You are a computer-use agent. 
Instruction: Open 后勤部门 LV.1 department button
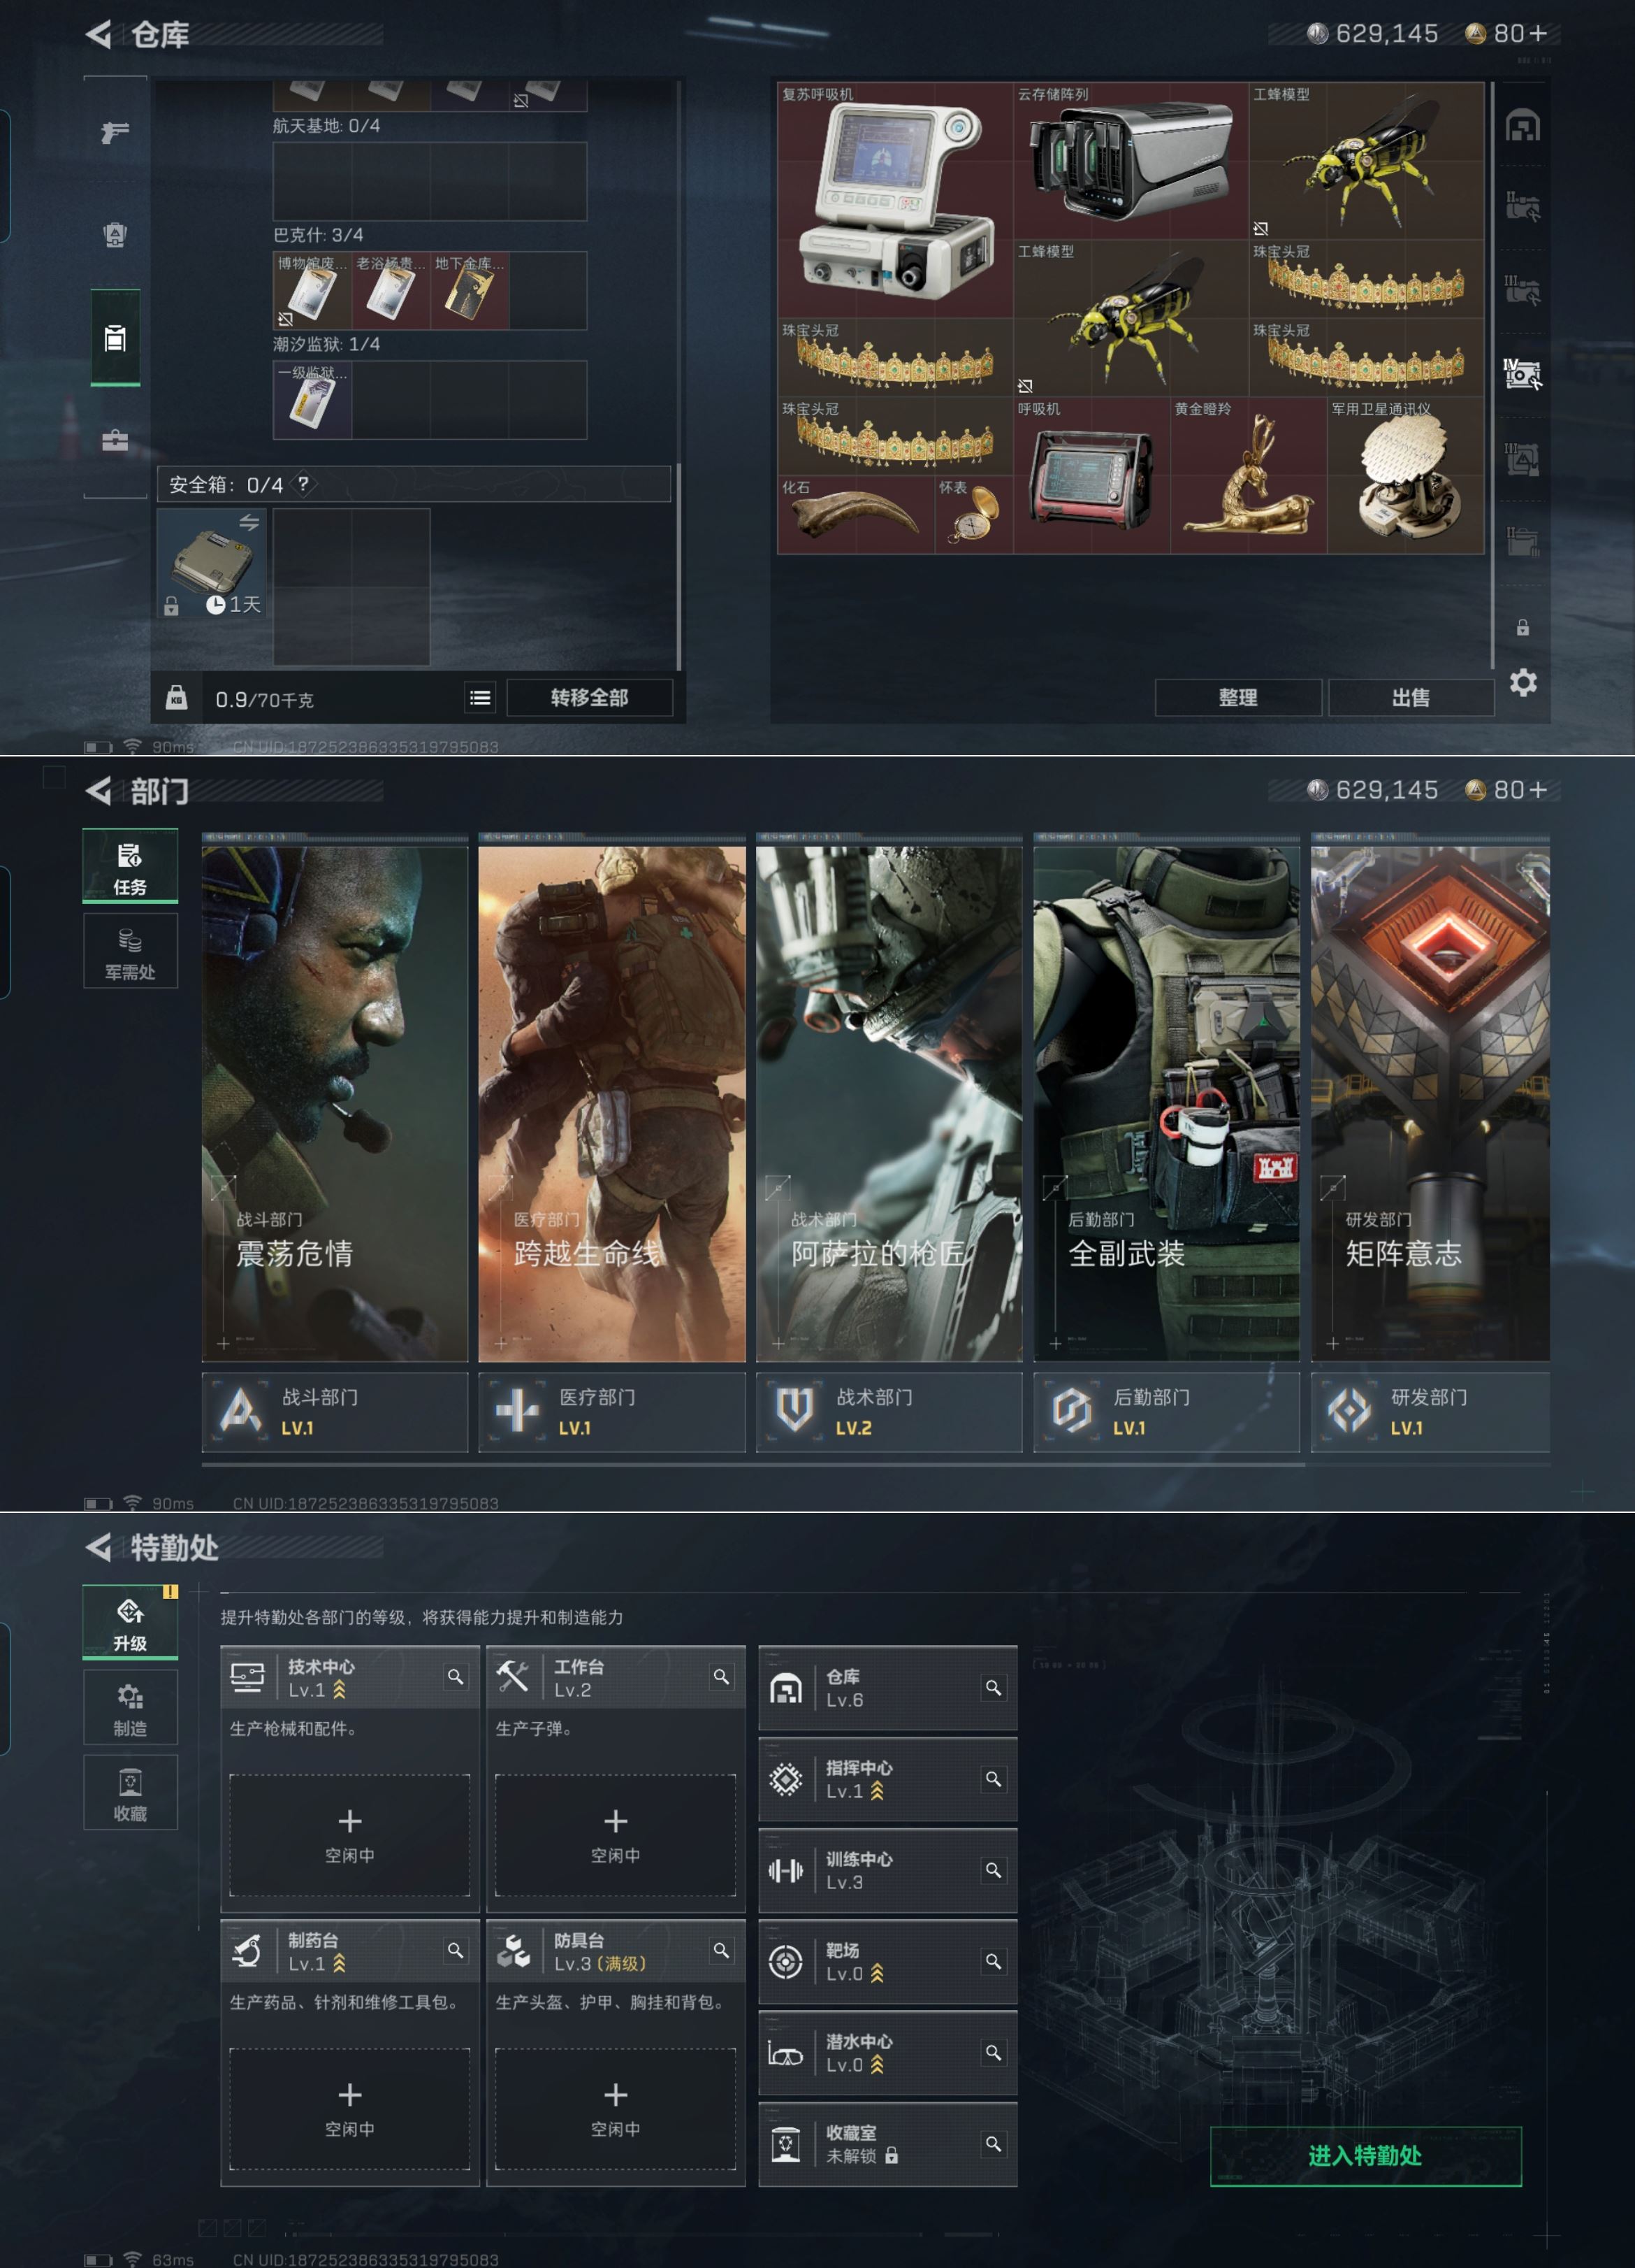click(1166, 1412)
